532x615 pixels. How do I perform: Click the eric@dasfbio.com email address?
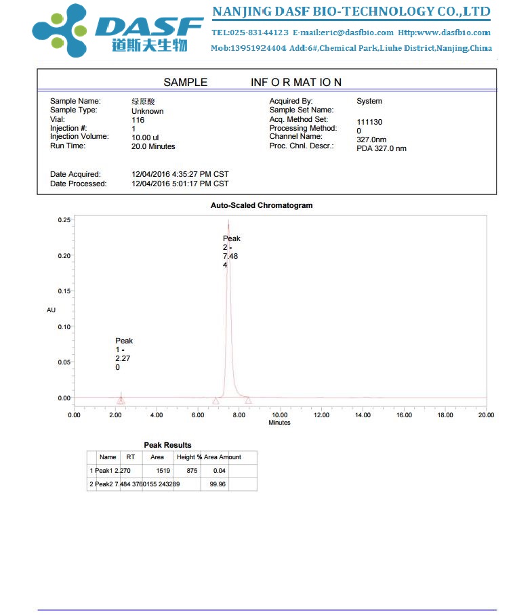[356, 33]
